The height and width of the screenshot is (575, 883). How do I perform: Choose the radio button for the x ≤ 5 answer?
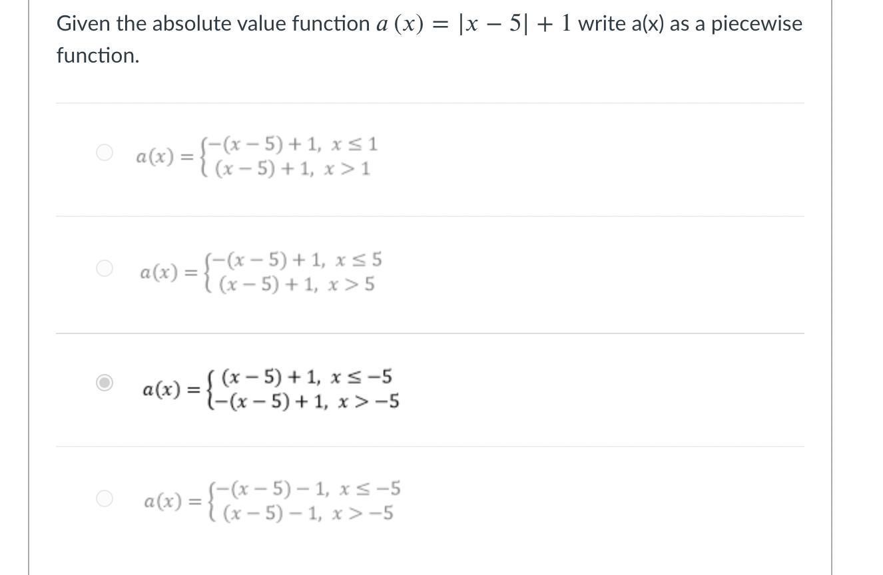105,268
